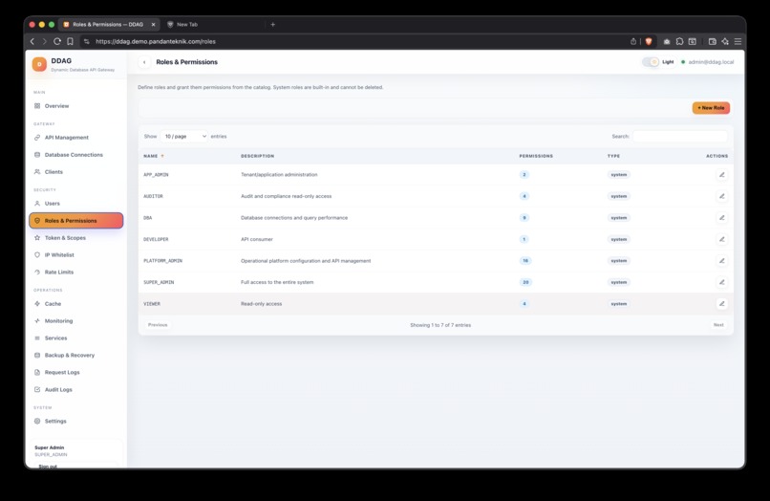
Task: Navigate to Users in the sidebar
Action: coord(76,204)
